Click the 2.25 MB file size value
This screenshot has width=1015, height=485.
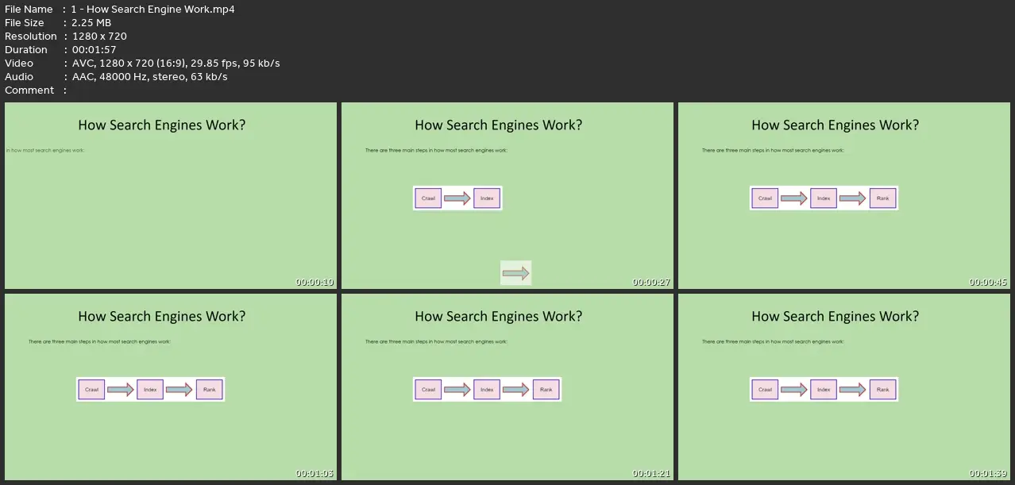click(91, 23)
